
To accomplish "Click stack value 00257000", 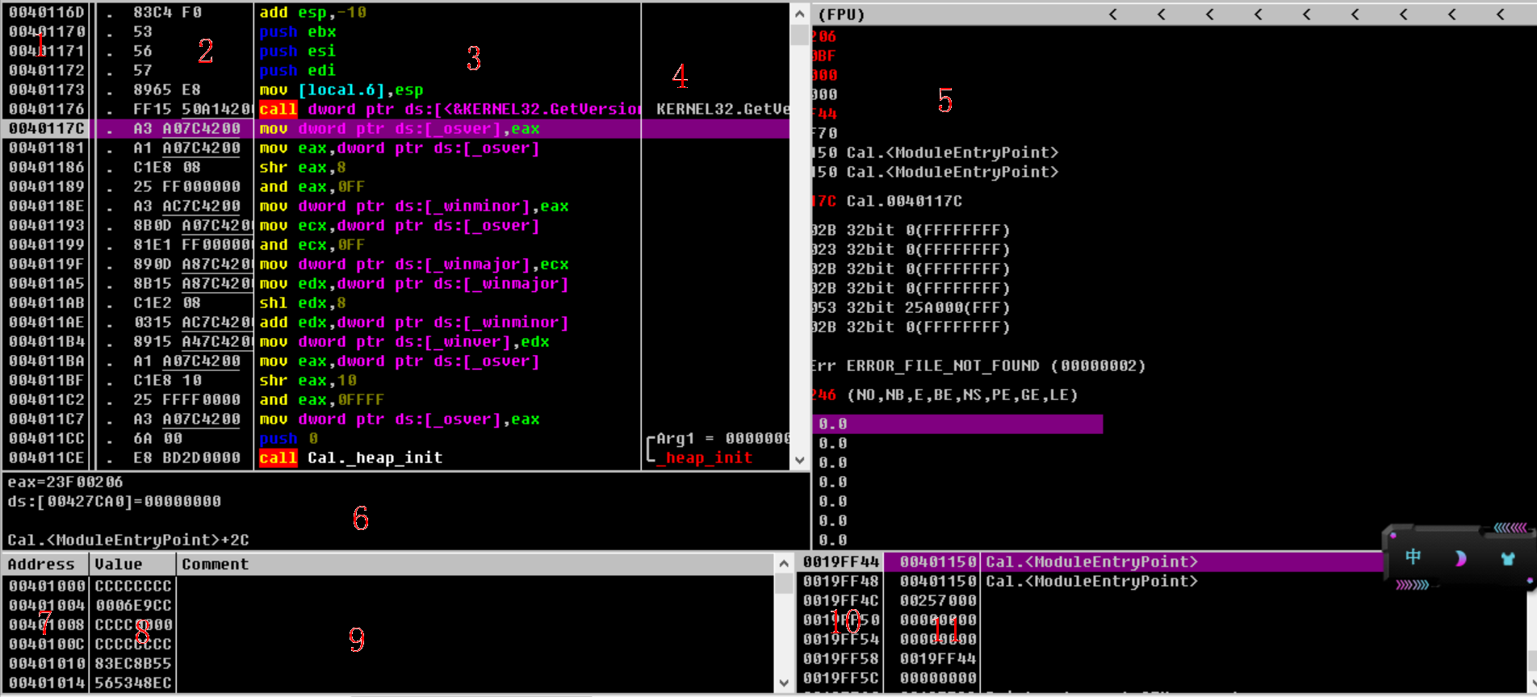I will tap(938, 601).
